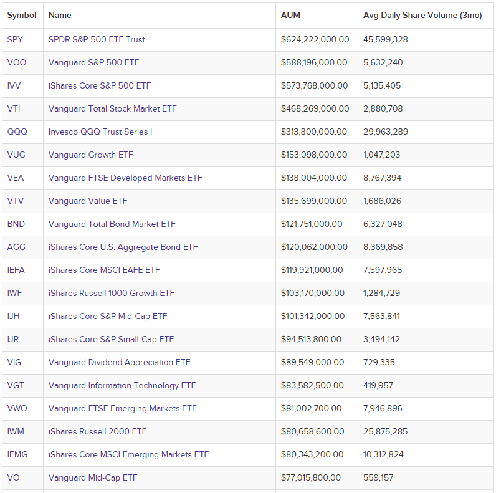
Task: Select AUM value $94,513,800.00
Action: pyautogui.click(x=312, y=340)
